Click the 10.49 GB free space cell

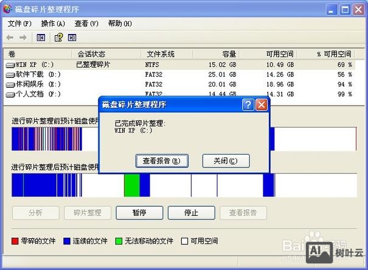point(280,64)
